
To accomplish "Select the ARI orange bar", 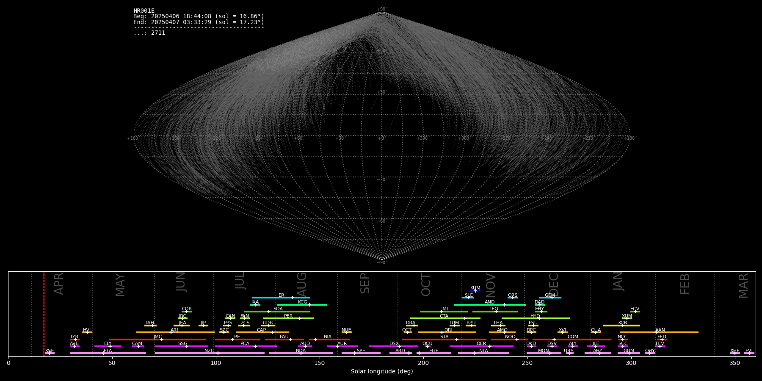I will point(175,332).
